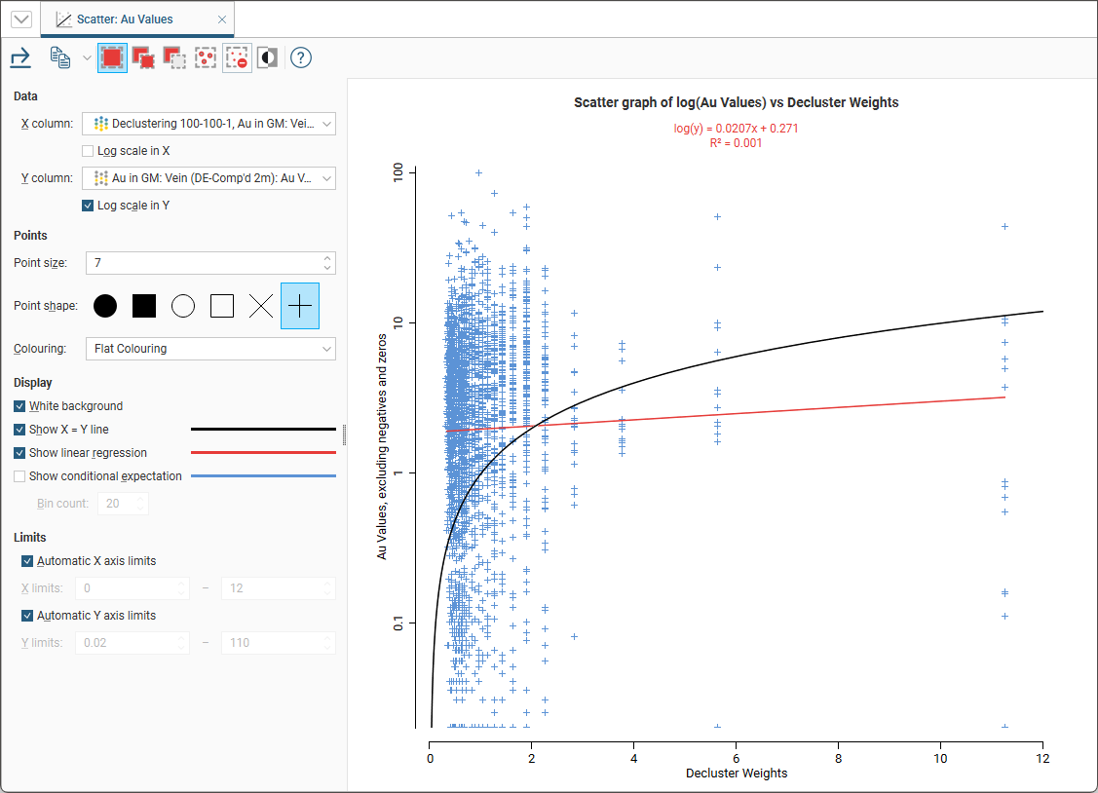Click the copy graph icon
1098x793 pixels.
coord(60,58)
